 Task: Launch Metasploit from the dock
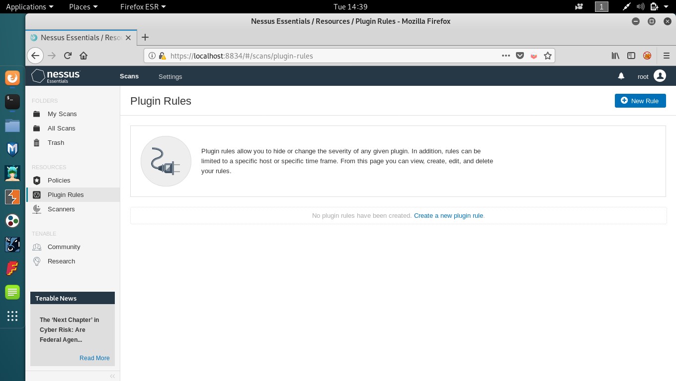(12, 149)
